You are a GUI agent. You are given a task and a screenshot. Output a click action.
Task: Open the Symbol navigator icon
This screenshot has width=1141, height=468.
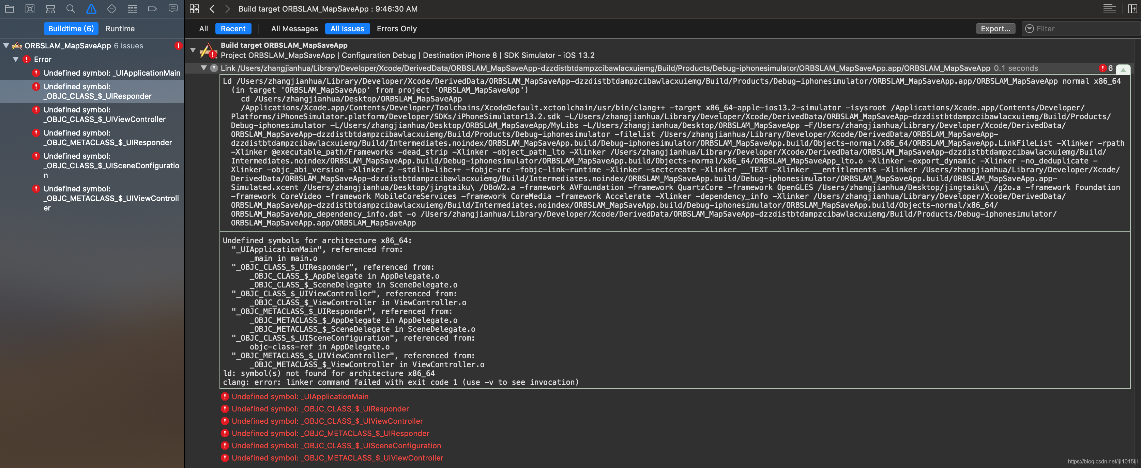[50, 9]
